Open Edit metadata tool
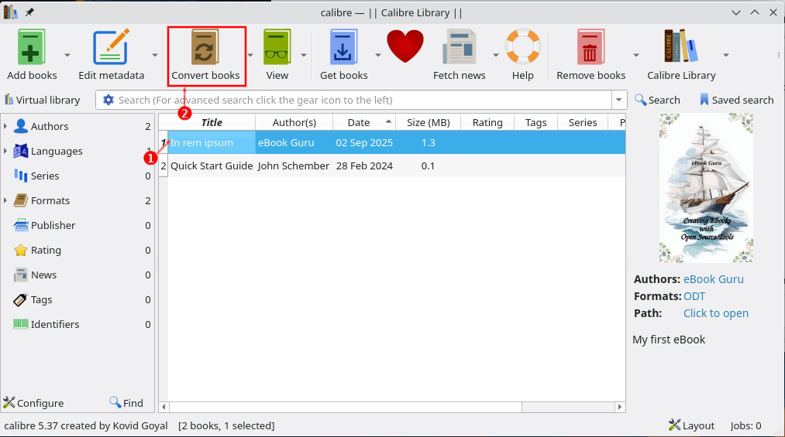The image size is (785, 437). pos(111,48)
